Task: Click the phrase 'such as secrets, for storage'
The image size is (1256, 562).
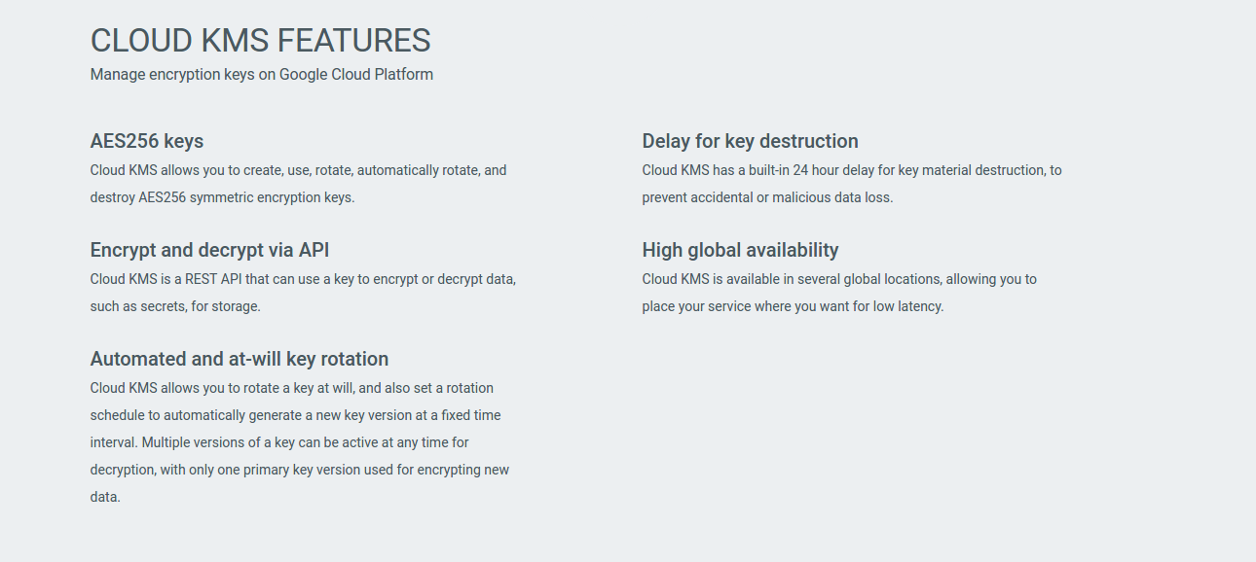Action: point(175,306)
